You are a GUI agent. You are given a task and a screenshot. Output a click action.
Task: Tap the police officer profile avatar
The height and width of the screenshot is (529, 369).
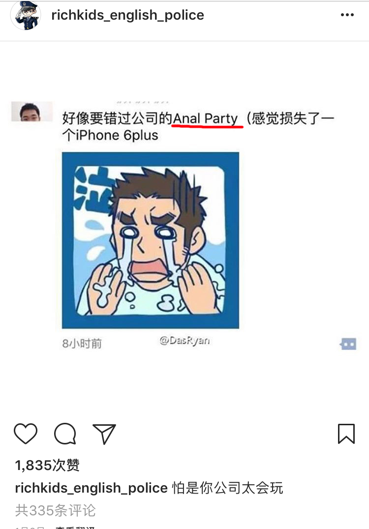(x=26, y=16)
